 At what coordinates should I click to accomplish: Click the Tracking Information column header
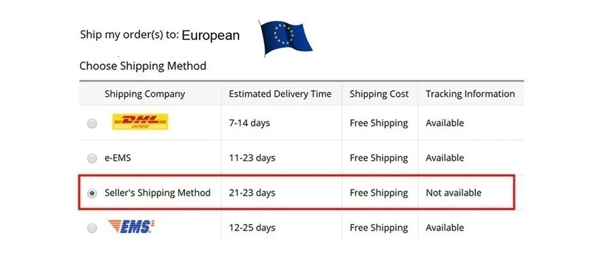[x=470, y=94]
